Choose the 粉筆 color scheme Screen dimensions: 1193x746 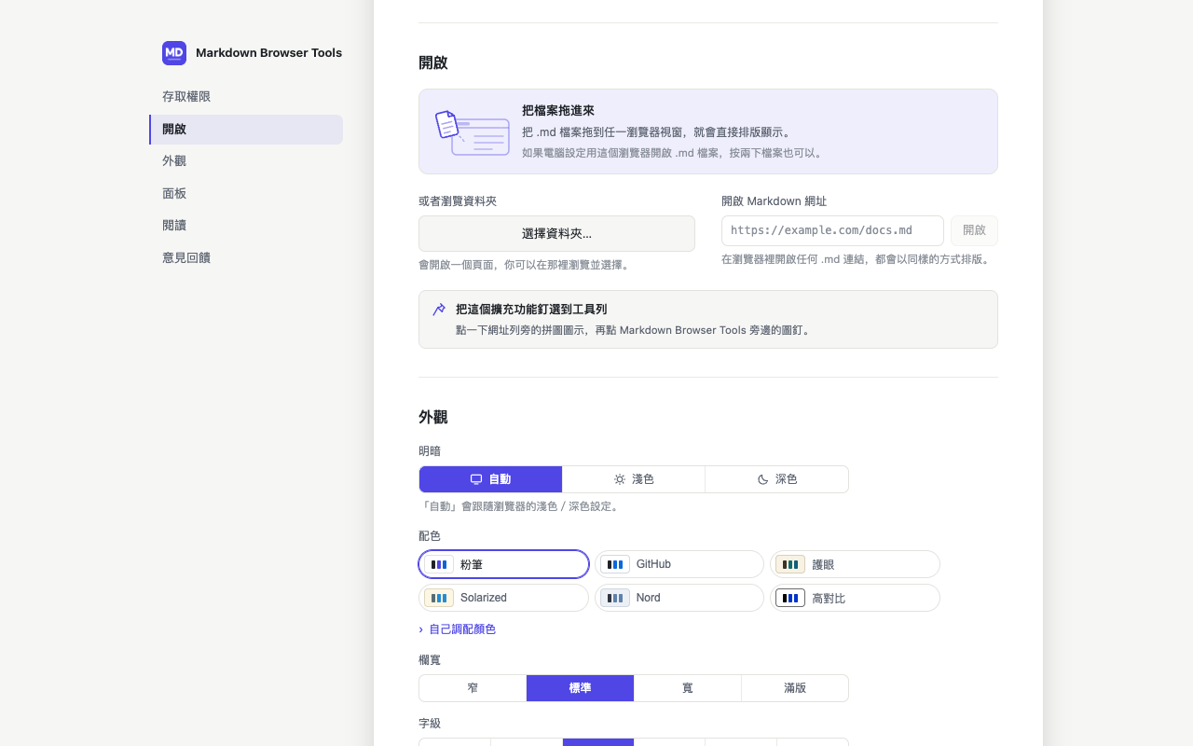[504, 564]
